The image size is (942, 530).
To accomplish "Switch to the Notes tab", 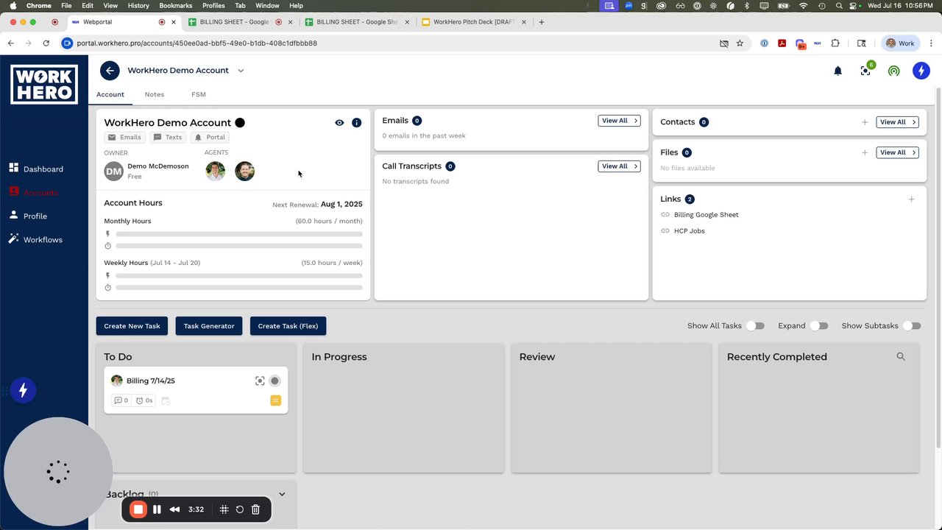I will coord(155,94).
